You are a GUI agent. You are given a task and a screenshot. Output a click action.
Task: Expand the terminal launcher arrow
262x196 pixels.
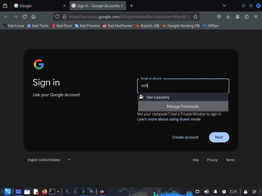58,192
